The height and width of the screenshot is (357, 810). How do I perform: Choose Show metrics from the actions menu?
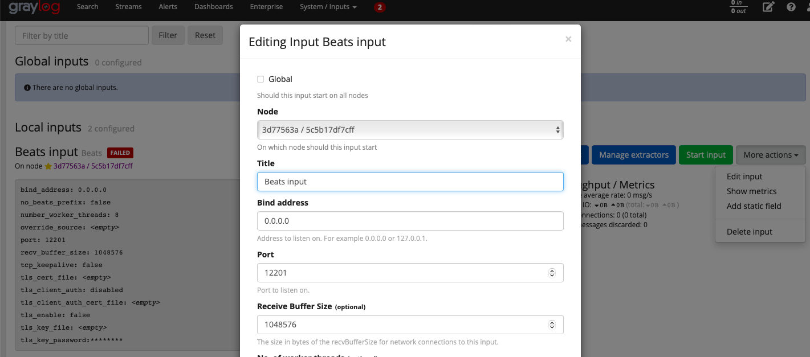coord(751,191)
